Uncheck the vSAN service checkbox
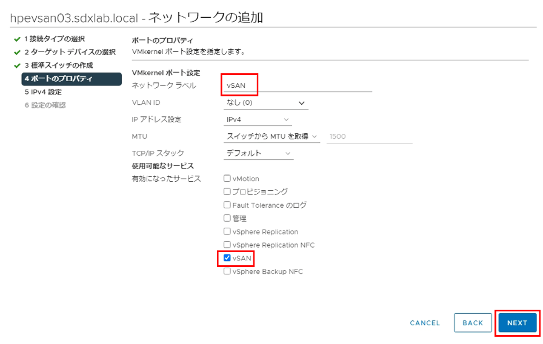The height and width of the screenshot is (344, 543). 227,258
